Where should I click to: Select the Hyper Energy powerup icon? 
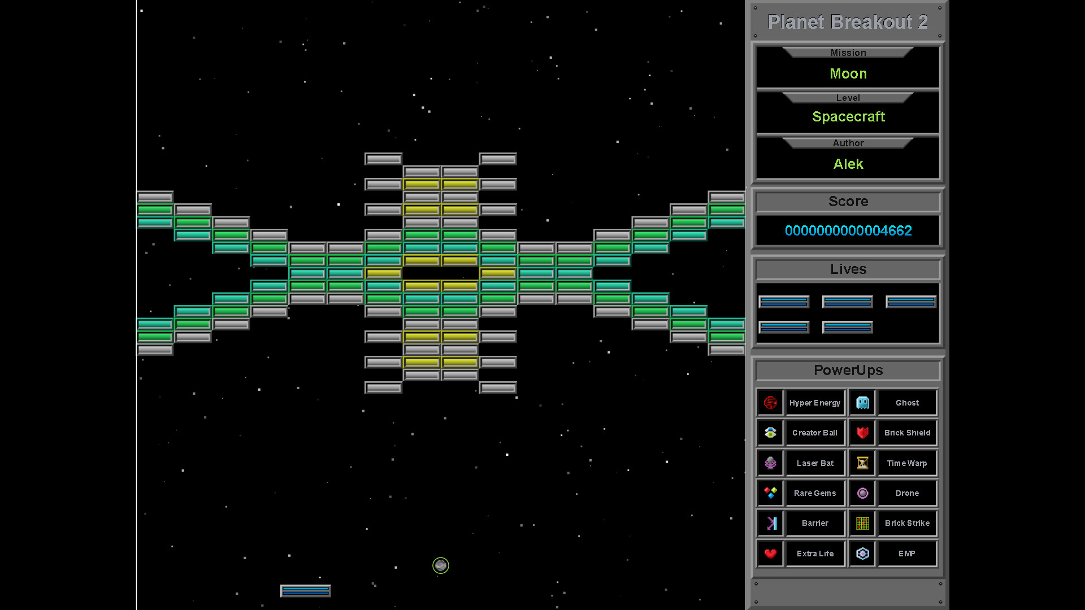tap(770, 402)
